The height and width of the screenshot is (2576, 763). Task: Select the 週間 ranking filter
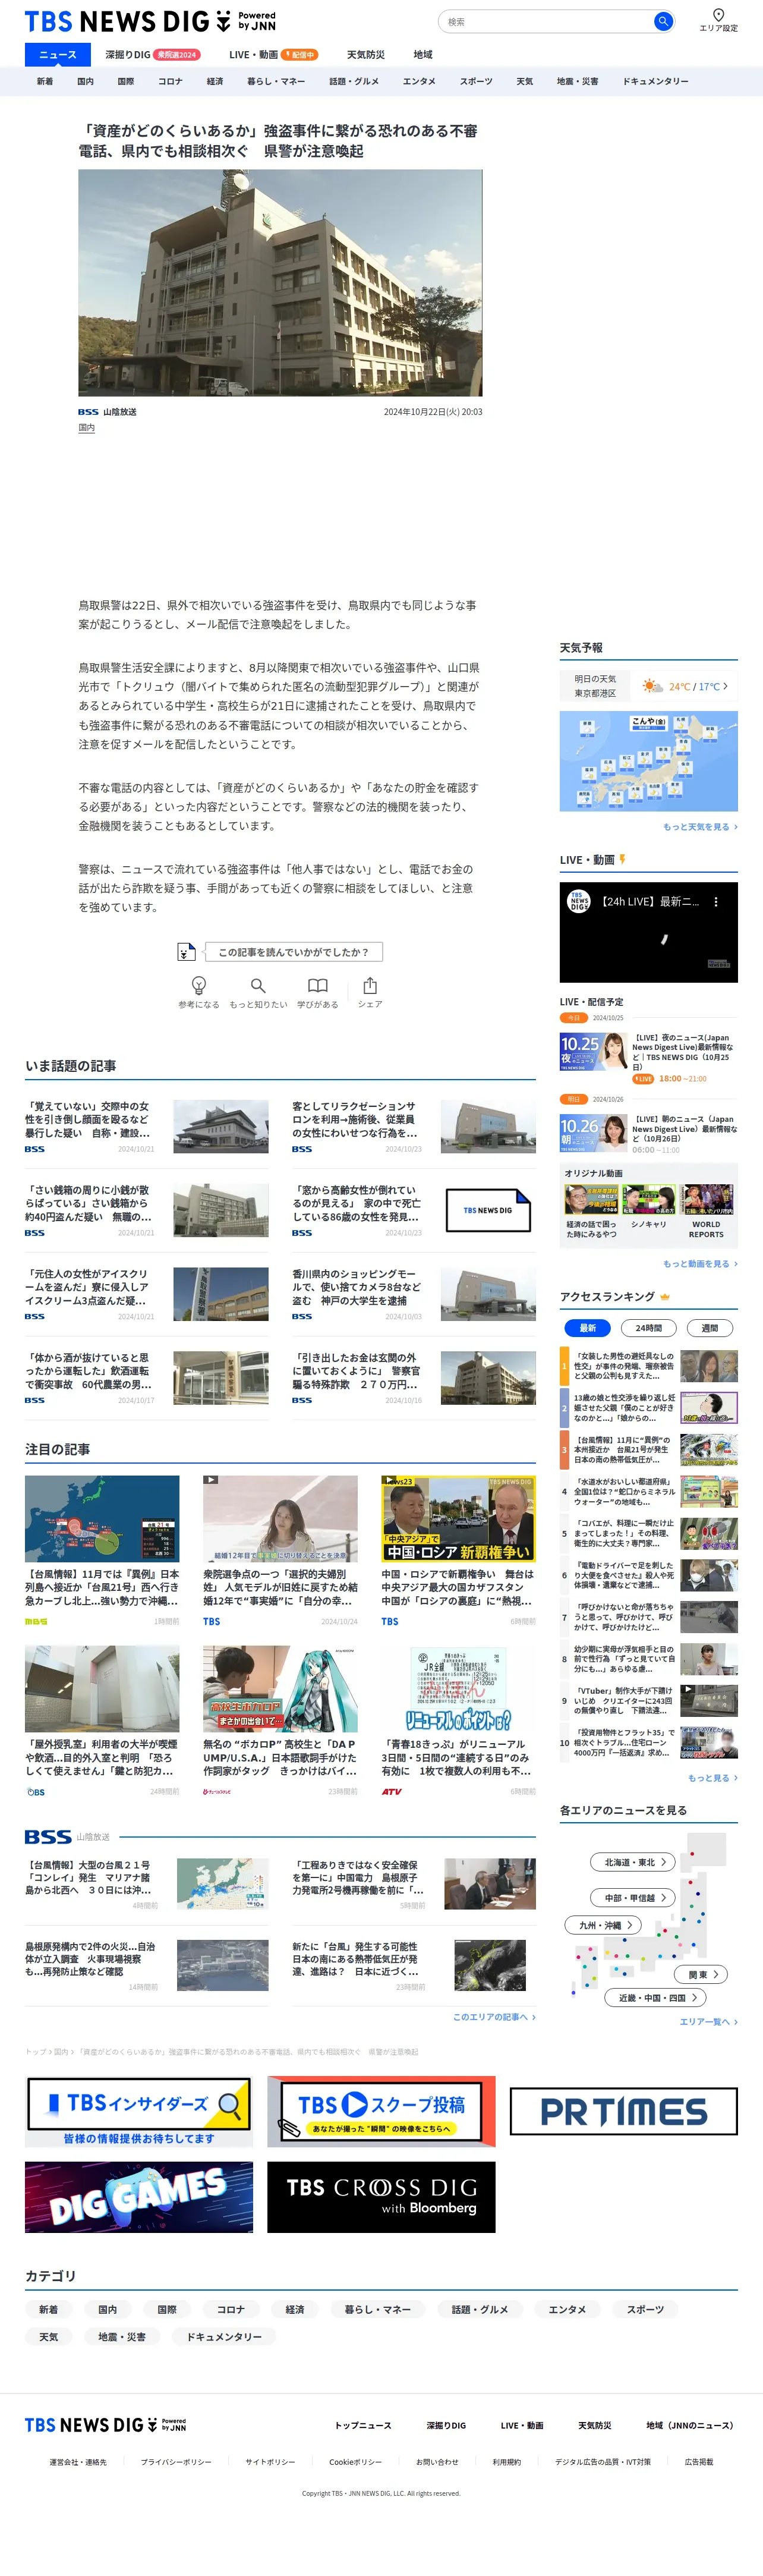(709, 1328)
